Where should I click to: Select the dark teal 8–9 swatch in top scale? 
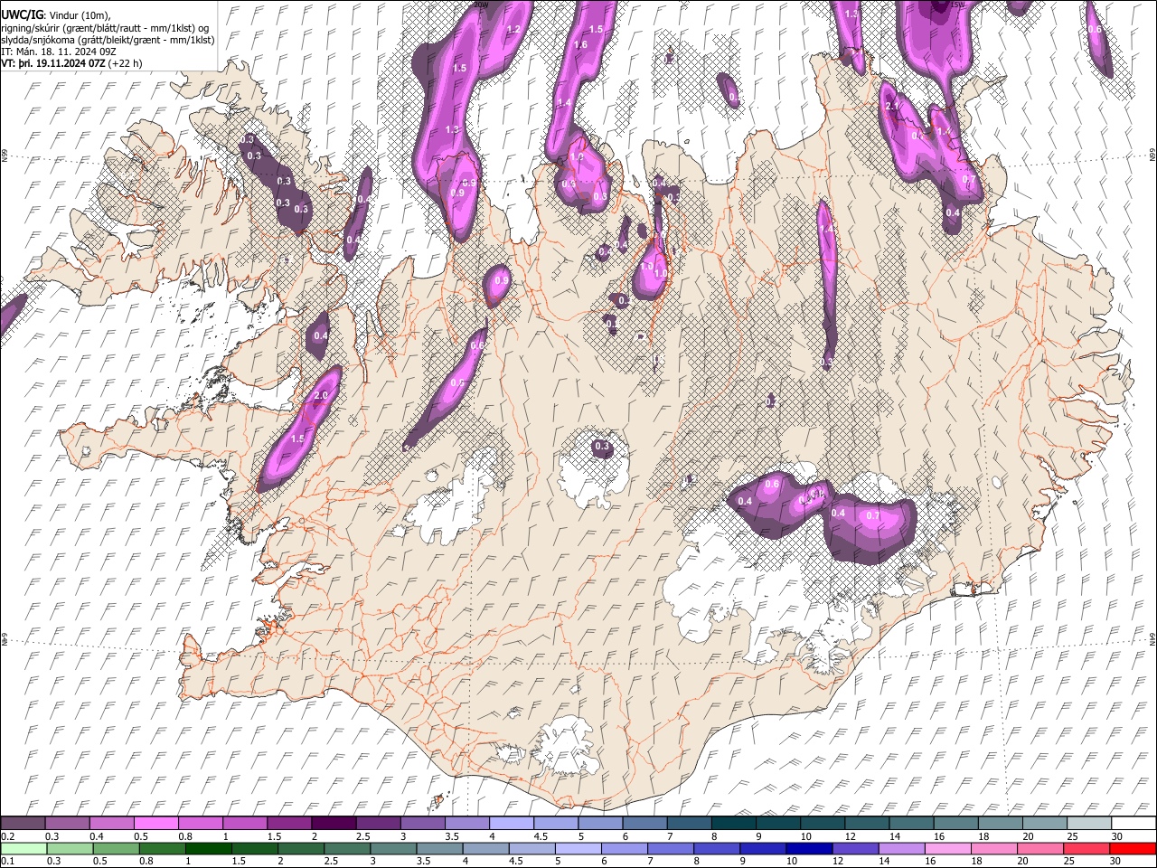tap(733, 823)
